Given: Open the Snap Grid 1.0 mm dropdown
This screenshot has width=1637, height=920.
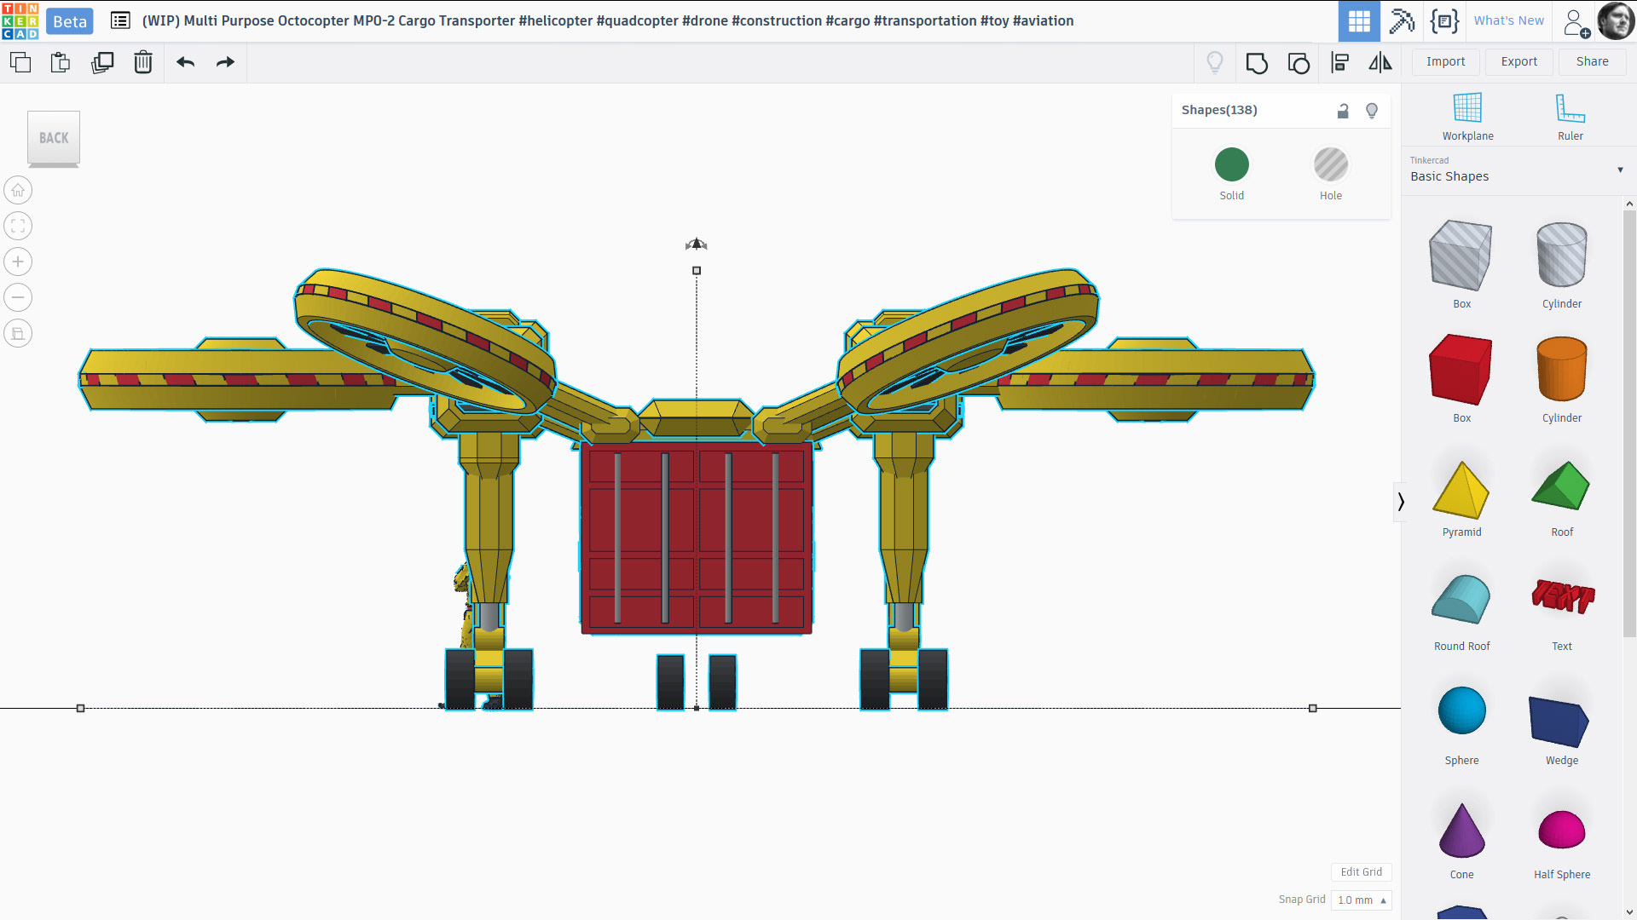Looking at the screenshot, I should click(x=1361, y=900).
